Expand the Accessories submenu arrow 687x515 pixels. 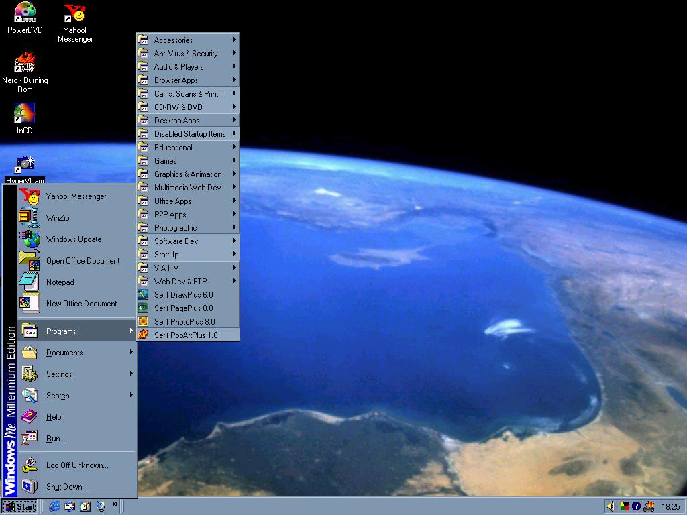pos(234,40)
